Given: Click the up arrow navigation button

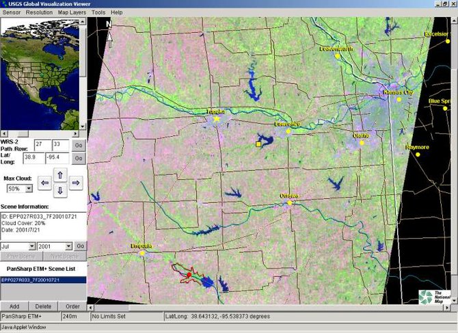Looking at the screenshot, I should coord(60,175).
